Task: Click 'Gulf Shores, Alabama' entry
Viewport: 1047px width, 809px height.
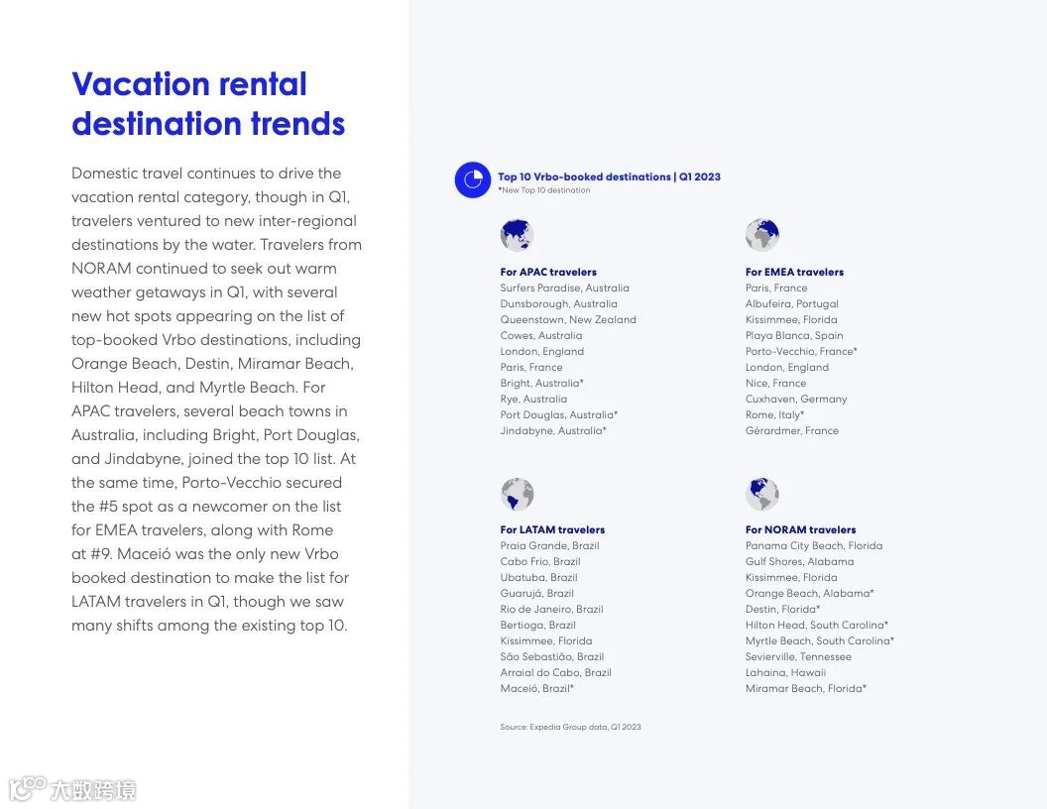Action: [799, 561]
